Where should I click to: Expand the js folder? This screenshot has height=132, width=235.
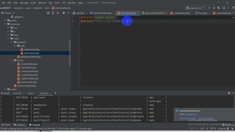pos(8,31)
